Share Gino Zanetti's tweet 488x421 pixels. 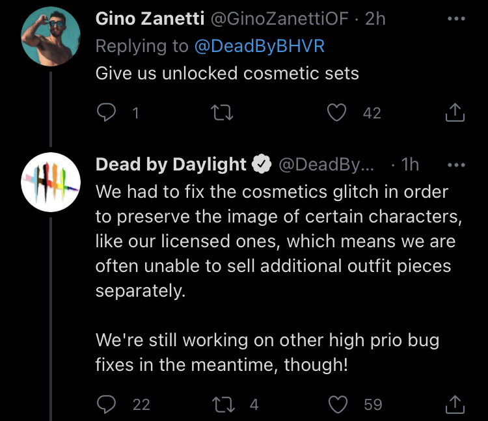[x=455, y=113]
